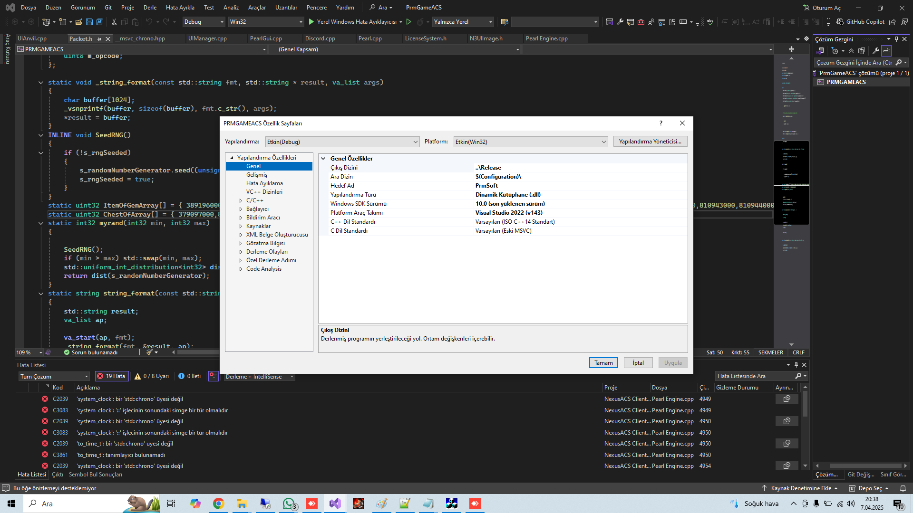
Task: Click the Save icon in the main toolbar
Action: [x=89, y=22]
